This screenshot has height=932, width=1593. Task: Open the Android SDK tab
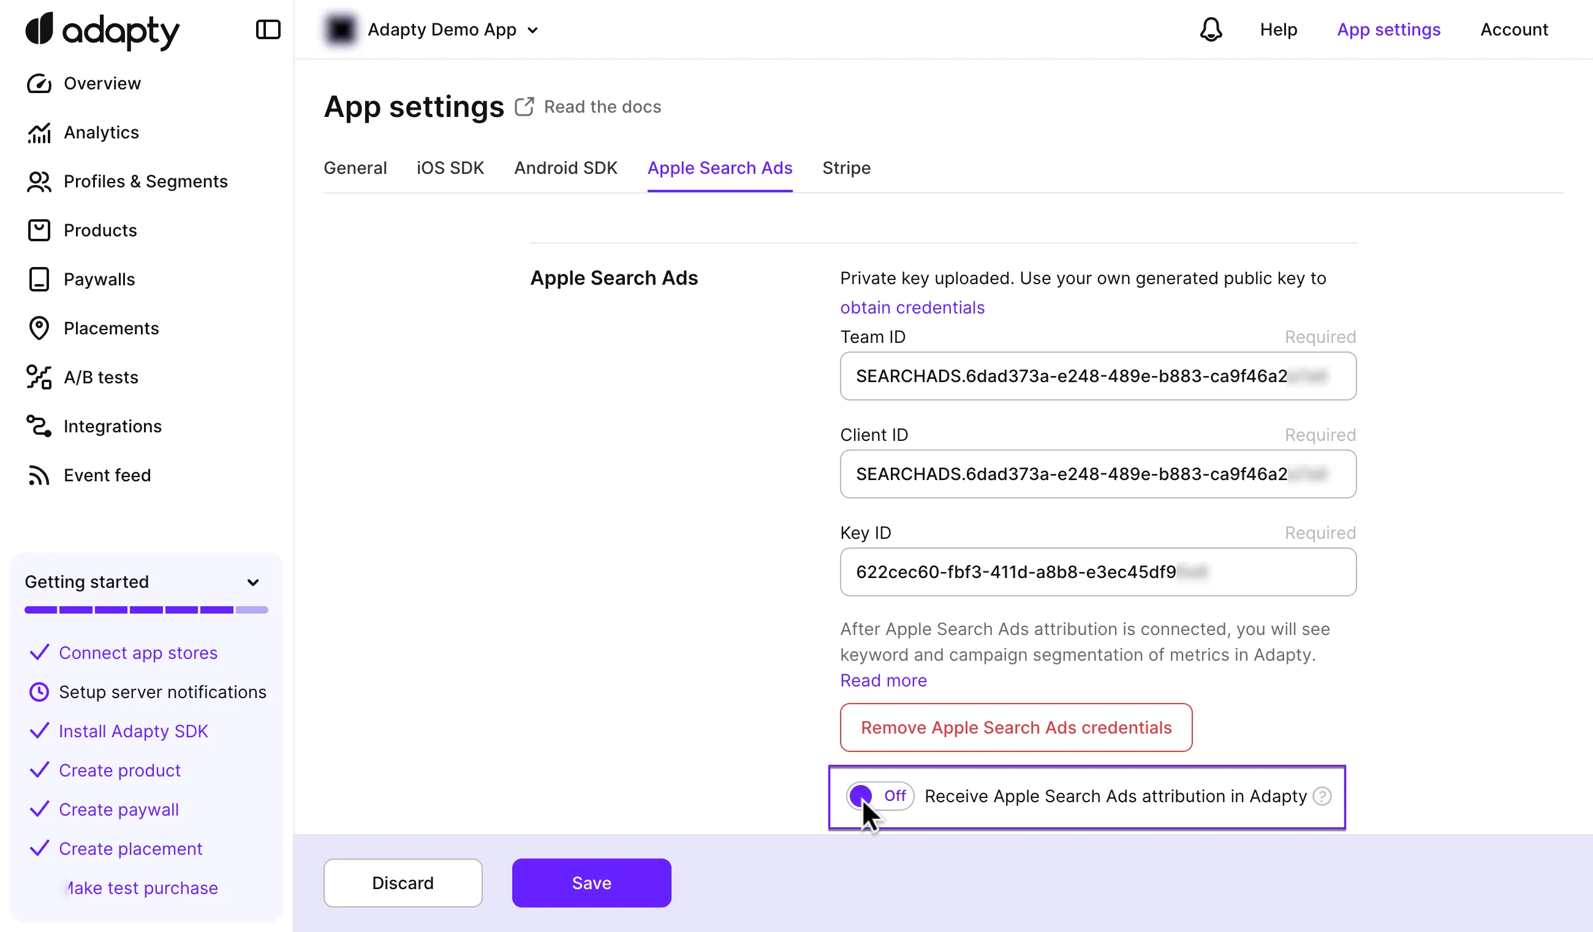565,168
